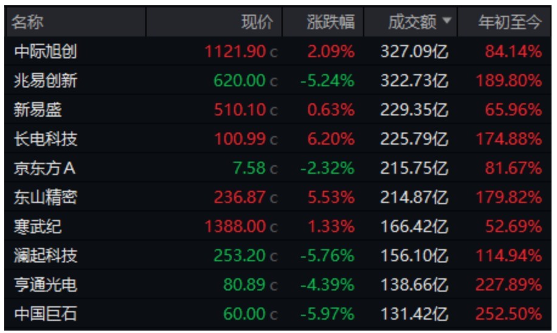The width and height of the screenshot is (557, 333).
Task: Click change value 1.33%
Action: click(331, 227)
